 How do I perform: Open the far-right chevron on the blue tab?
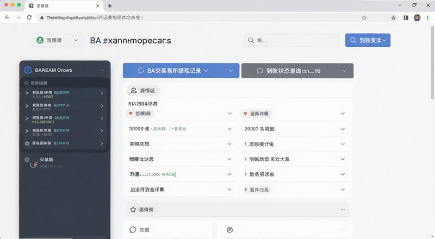231,71
